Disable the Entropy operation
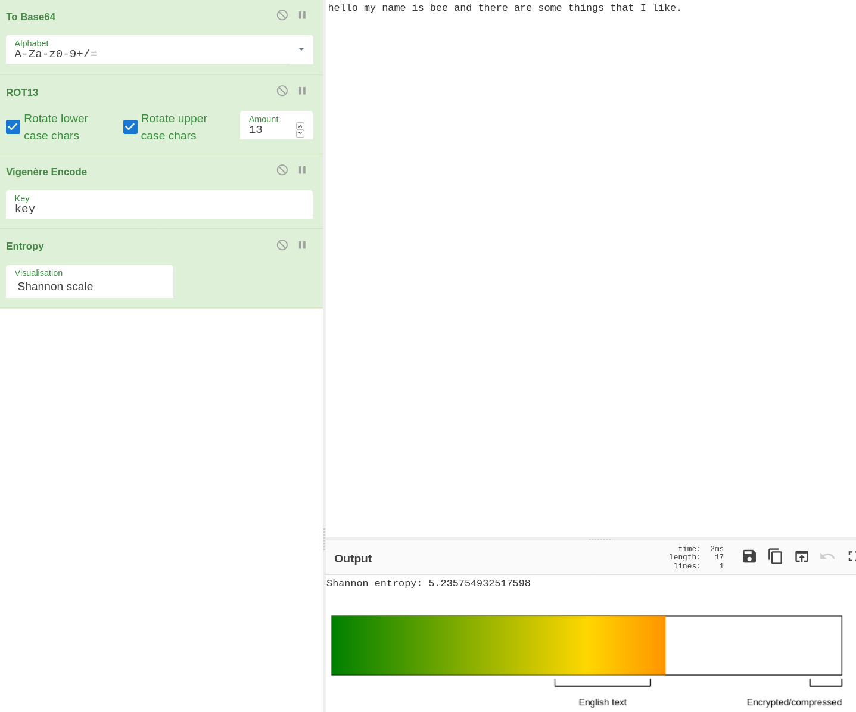The width and height of the screenshot is (856, 712). point(282,245)
